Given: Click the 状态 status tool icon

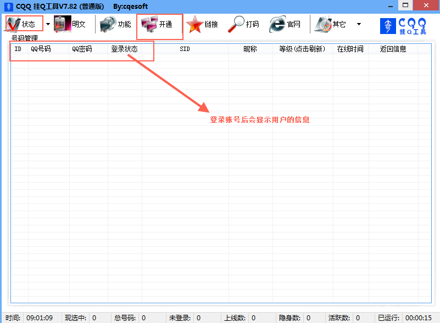Looking at the screenshot, I should tap(14, 24).
